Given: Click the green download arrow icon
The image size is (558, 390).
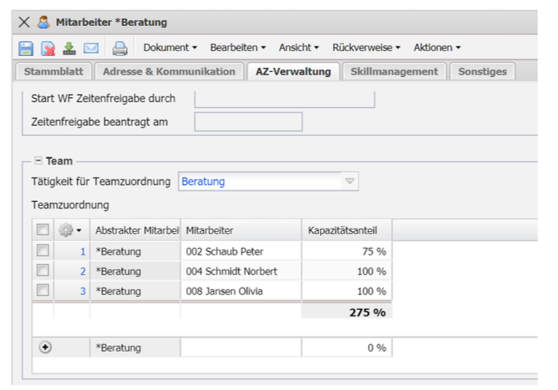Looking at the screenshot, I should (69, 48).
